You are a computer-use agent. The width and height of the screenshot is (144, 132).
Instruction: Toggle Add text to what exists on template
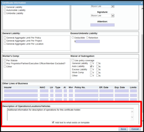pyautogui.click(x=53, y=122)
